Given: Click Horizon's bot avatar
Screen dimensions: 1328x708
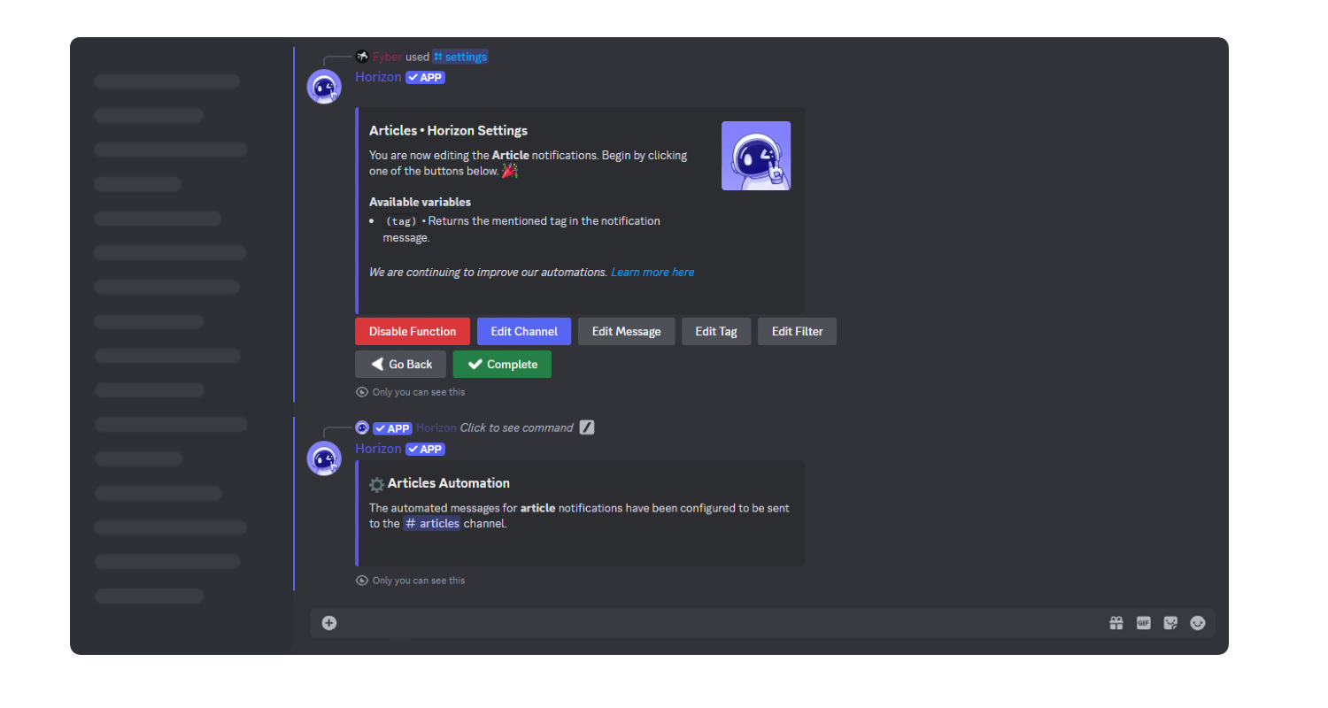Looking at the screenshot, I should point(324,87).
